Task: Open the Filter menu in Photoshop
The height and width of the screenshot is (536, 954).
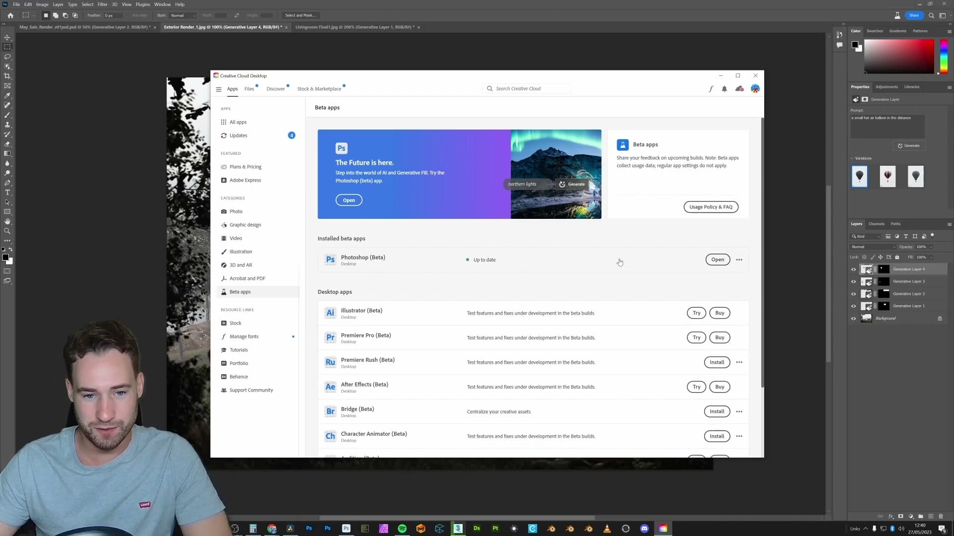Action: point(102,4)
